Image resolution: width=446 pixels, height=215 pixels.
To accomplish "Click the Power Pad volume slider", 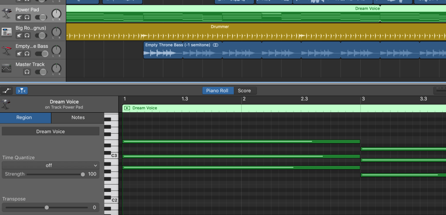I will 41,17.
